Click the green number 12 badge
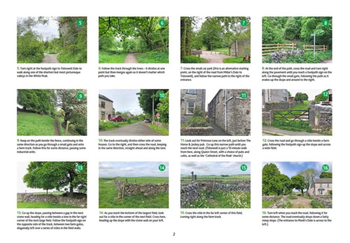The width and height of the screenshot is (350, 243). 325,94
